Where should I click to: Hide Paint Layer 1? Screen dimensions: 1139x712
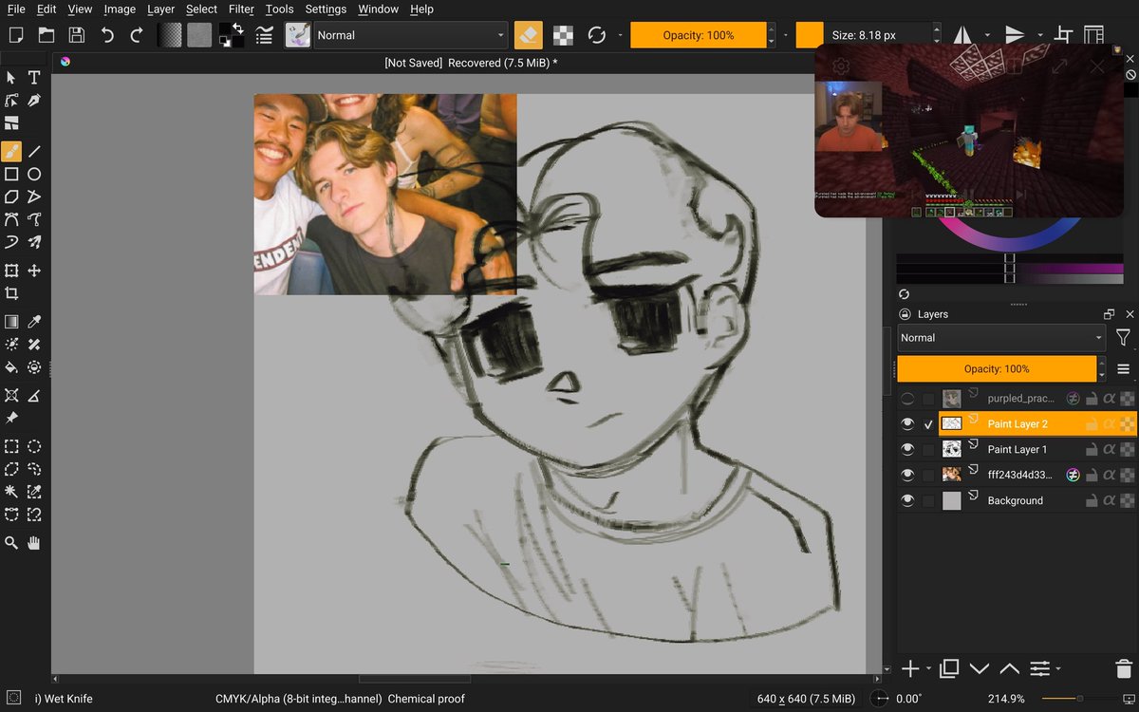coord(907,449)
